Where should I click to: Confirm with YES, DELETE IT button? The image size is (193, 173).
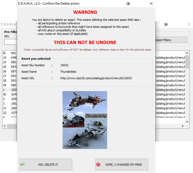coord(46,165)
